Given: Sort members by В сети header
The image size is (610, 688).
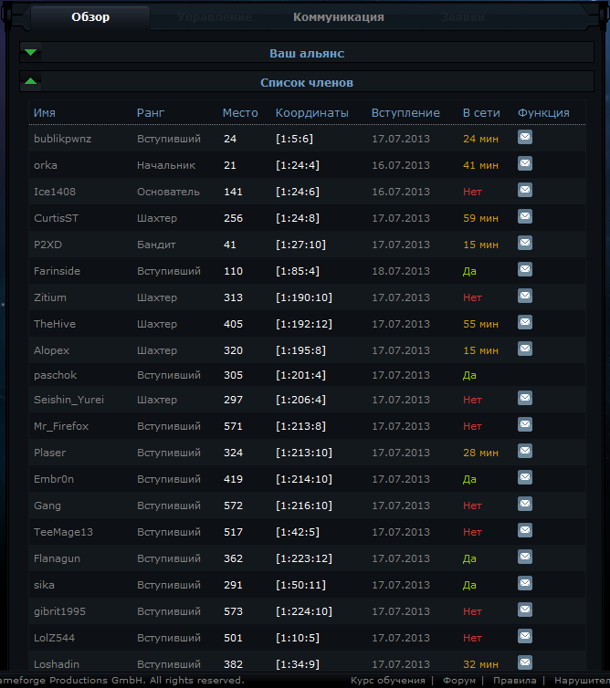Looking at the screenshot, I should tap(481, 113).
